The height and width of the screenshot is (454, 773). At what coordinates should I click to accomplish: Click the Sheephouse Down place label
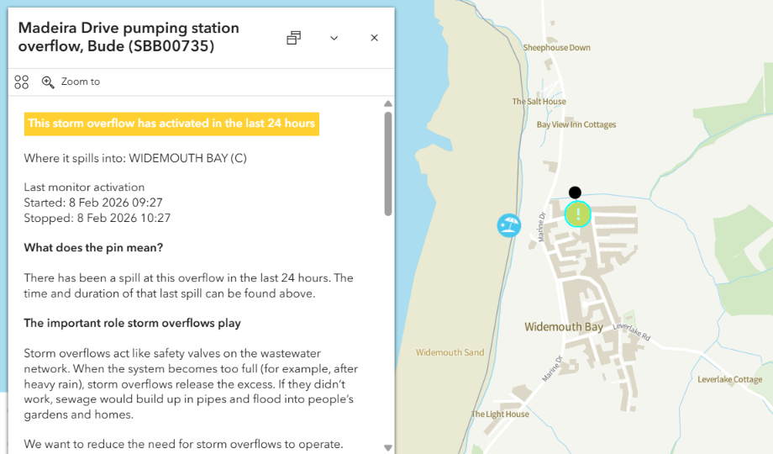pos(556,48)
